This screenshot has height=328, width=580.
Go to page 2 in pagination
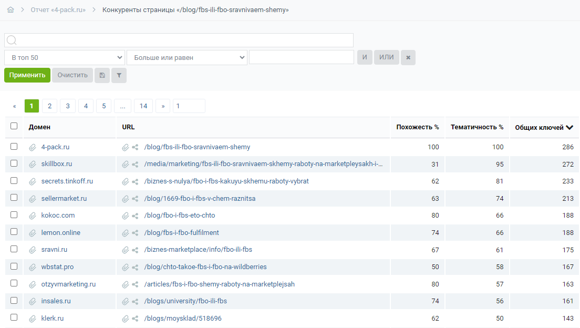pyautogui.click(x=49, y=106)
